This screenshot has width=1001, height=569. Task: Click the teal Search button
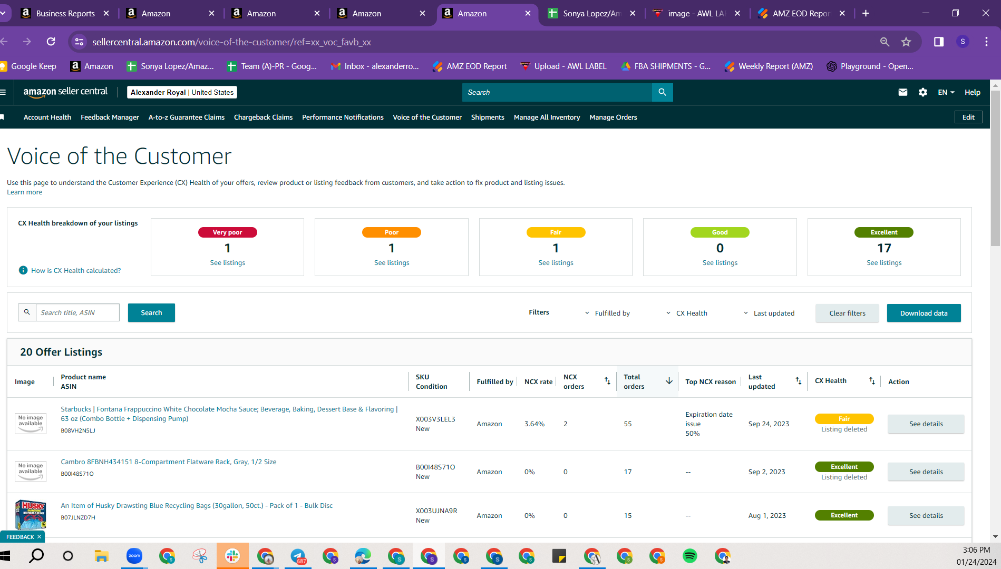pos(151,312)
